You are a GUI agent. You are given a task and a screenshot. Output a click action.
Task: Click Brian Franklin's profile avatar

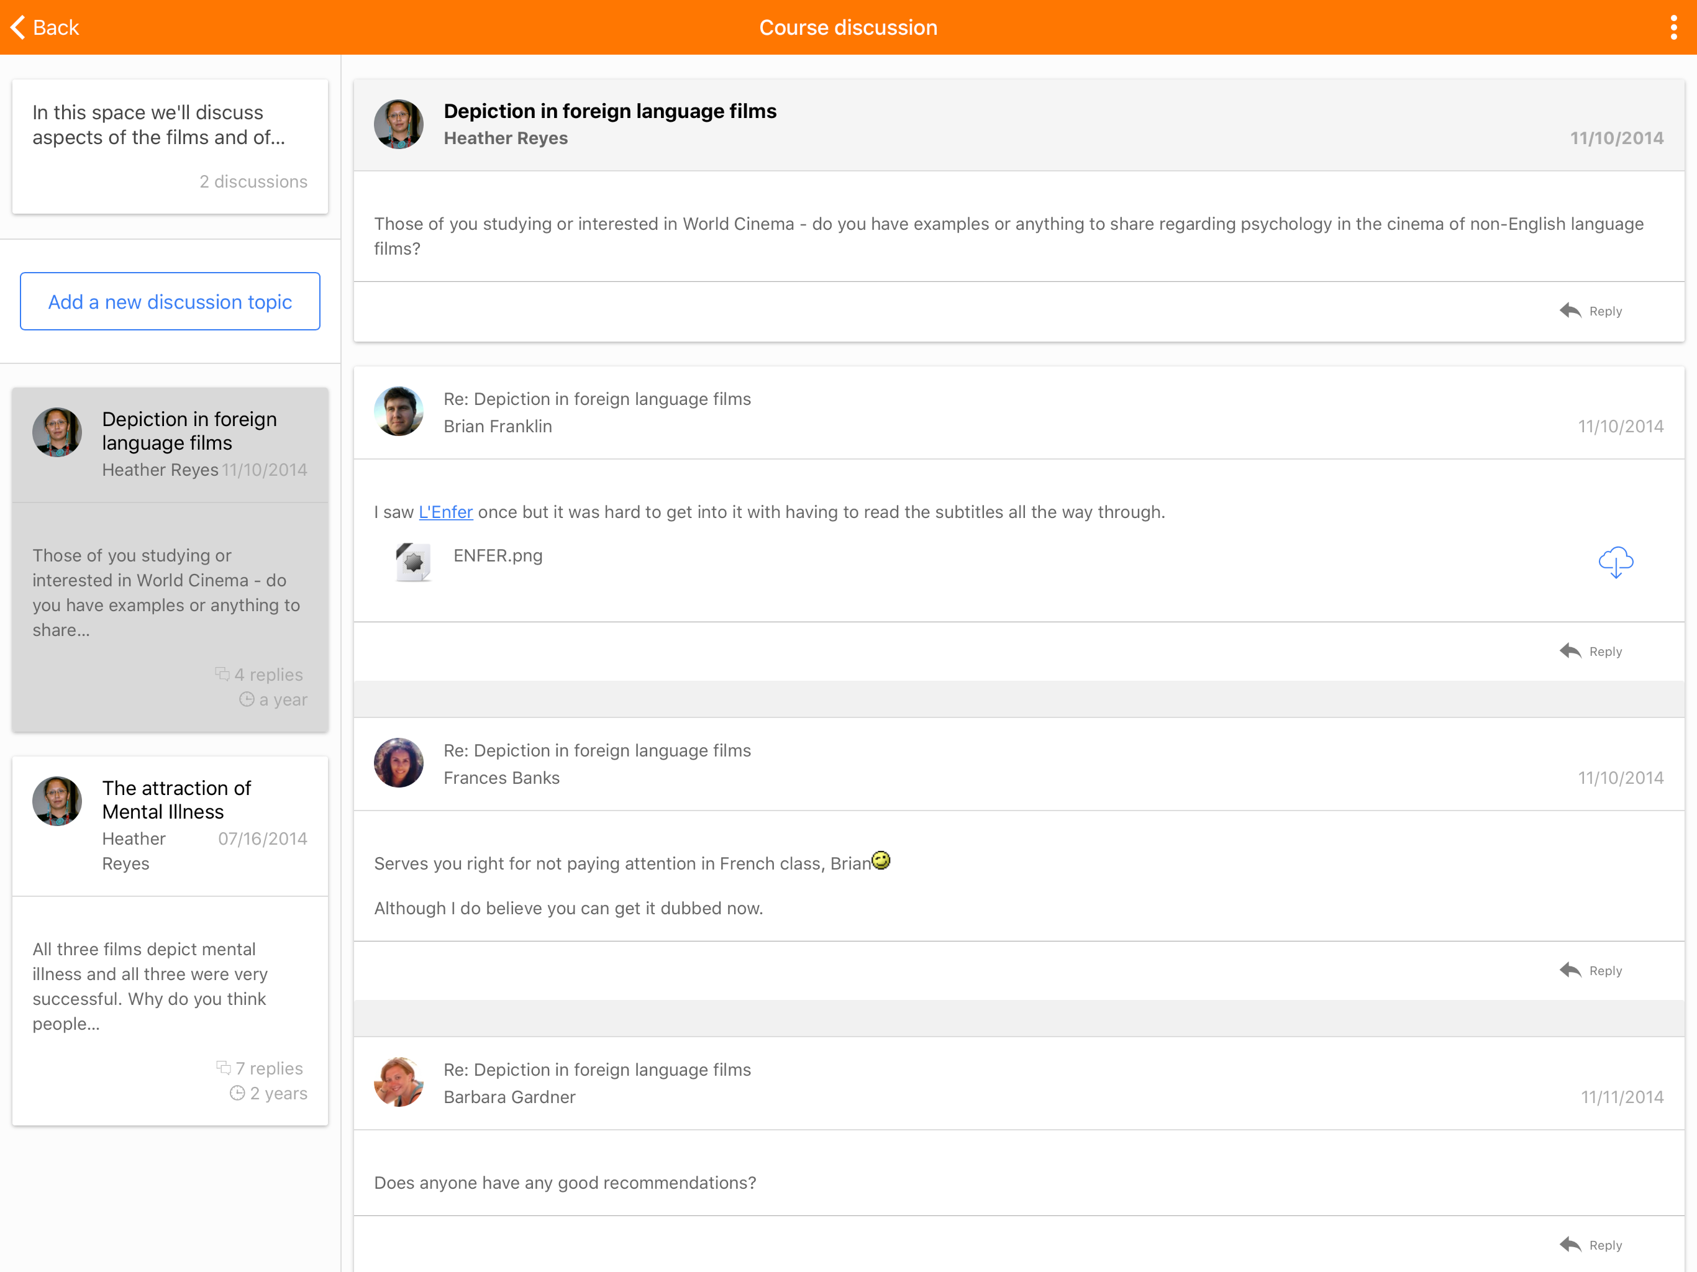[x=399, y=412]
